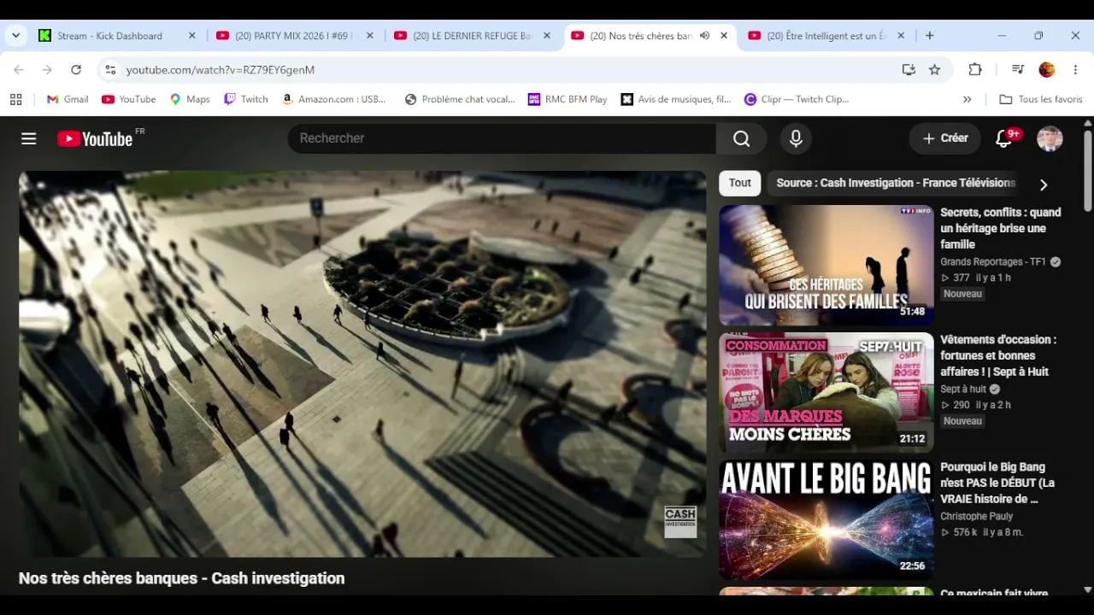Open the YouTube notifications bell

[x=1004, y=138]
